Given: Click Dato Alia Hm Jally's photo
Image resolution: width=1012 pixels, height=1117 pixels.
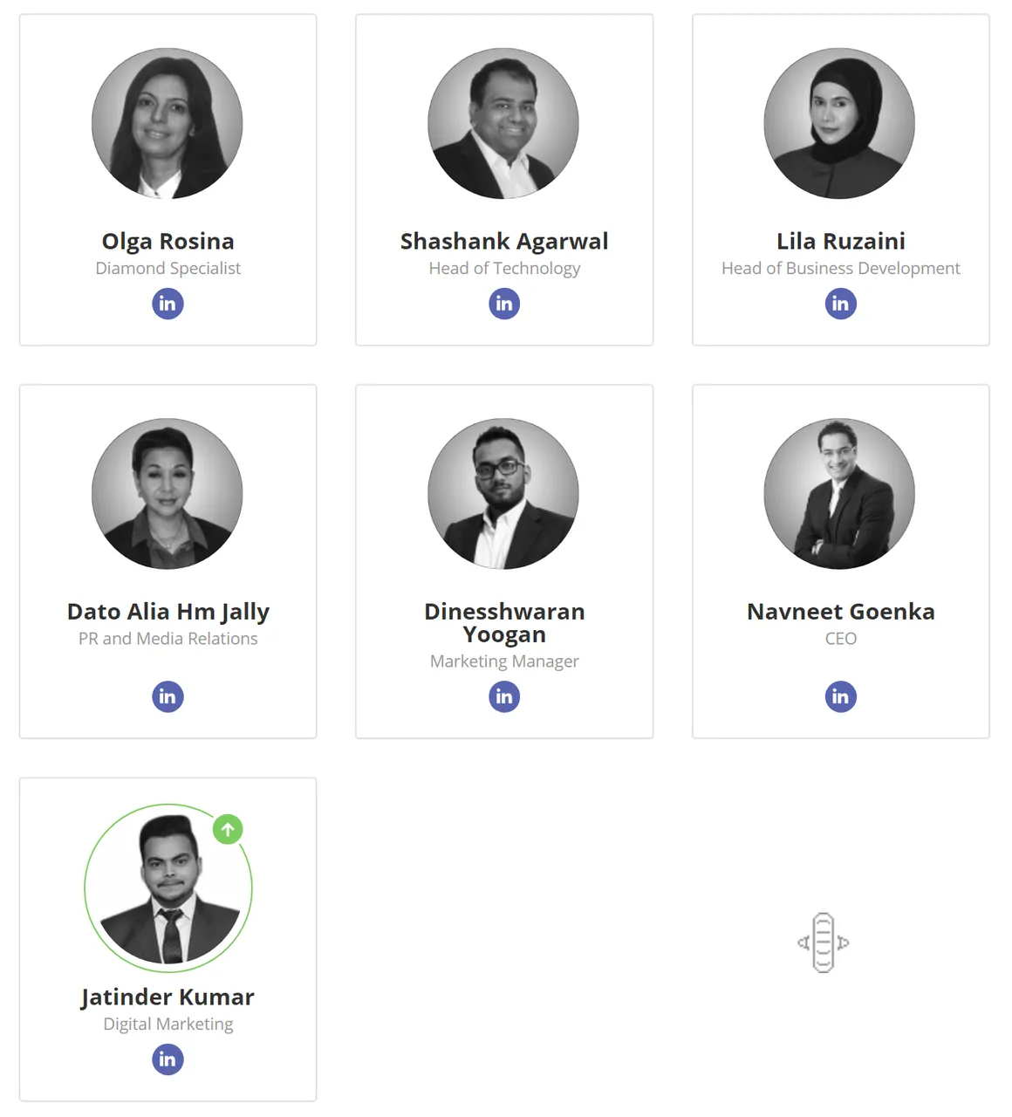Looking at the screenshot, I should pos(168,494).
